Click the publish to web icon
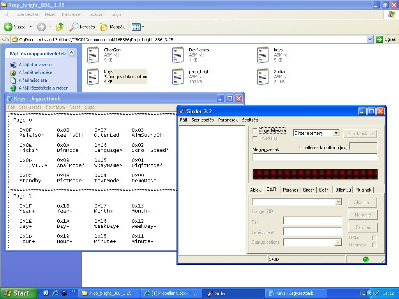 pyautogui.click(x=13, y=88)
